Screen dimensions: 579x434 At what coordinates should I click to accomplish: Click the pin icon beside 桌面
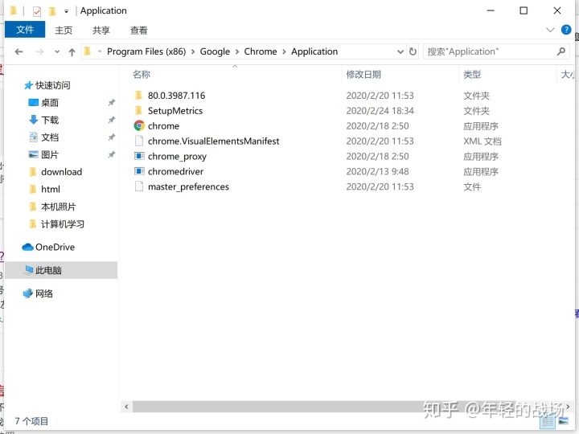pyautogui.click(x=112, y=103)
